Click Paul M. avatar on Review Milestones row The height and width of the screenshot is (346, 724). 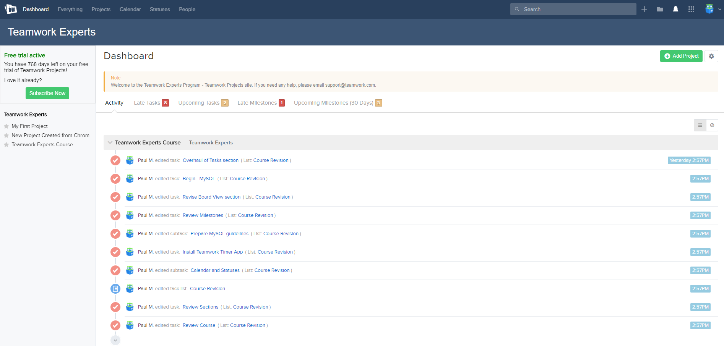click(x=130, y=215)
